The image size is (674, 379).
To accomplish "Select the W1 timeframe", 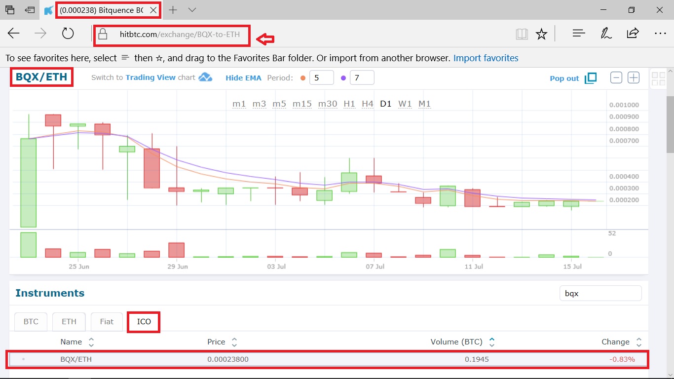I will [405, 104].
